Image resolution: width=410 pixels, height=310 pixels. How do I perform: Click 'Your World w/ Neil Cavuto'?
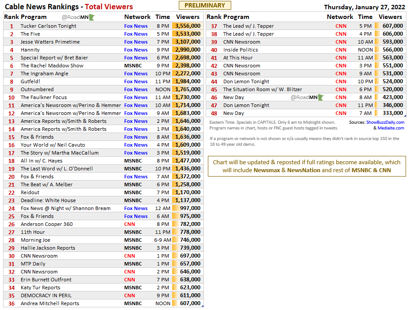(x=53, y=145)
